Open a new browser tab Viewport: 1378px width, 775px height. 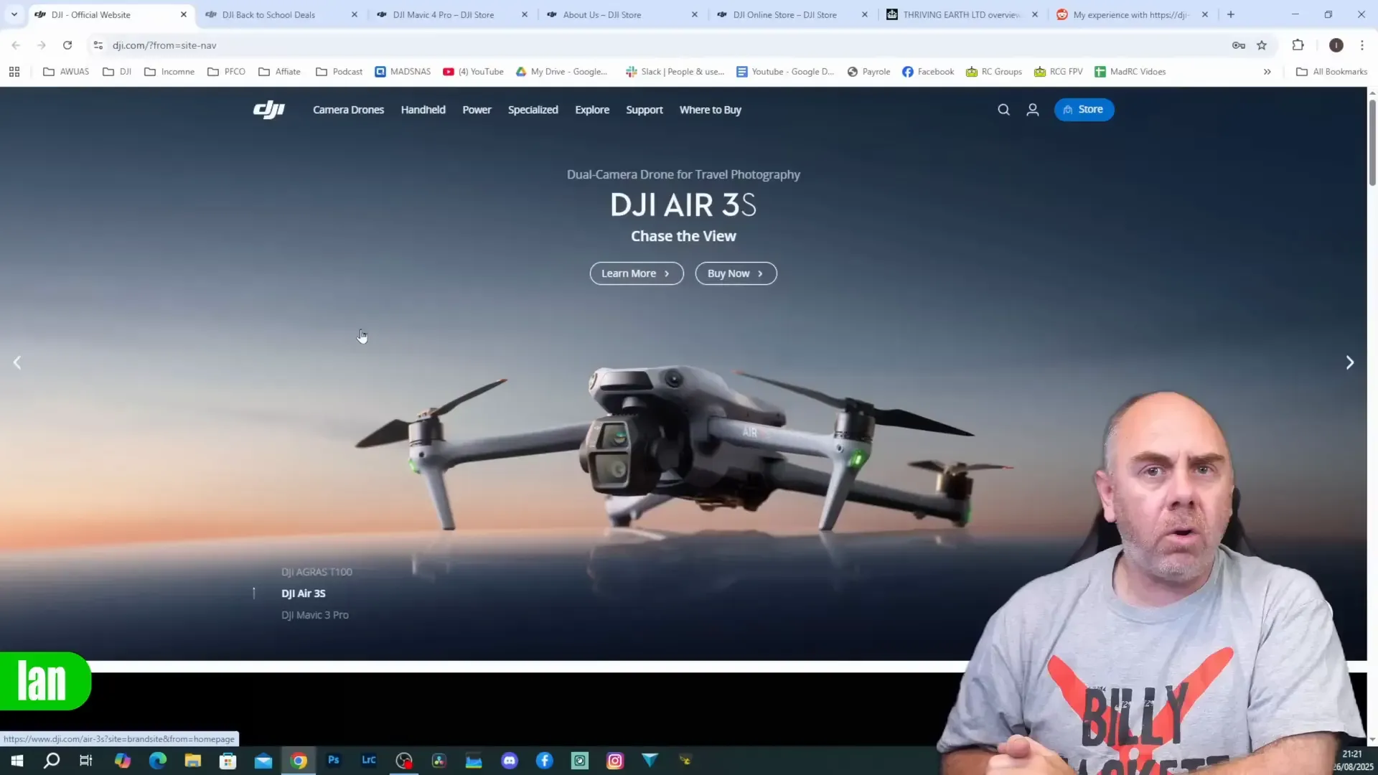point(1231,14)
